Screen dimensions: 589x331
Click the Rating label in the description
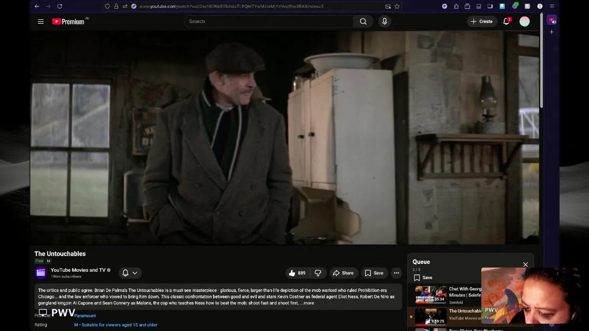coord(40,325)
